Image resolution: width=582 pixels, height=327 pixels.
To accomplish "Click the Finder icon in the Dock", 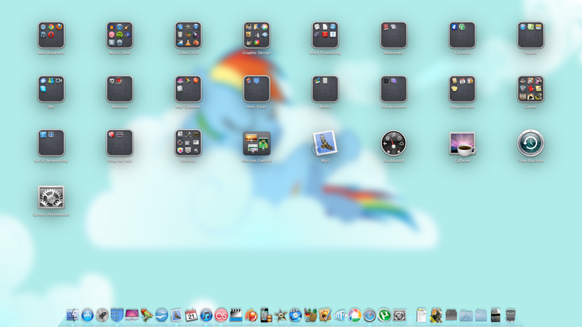I will (72, 315).
